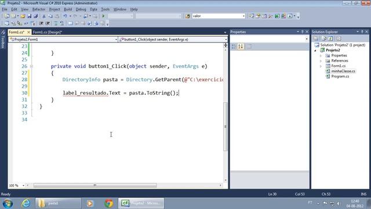The width and height of the screenshot is (371, 209).
Task: Switch to Form1.cs [Design]* tab
Action: tap(48, 33)
